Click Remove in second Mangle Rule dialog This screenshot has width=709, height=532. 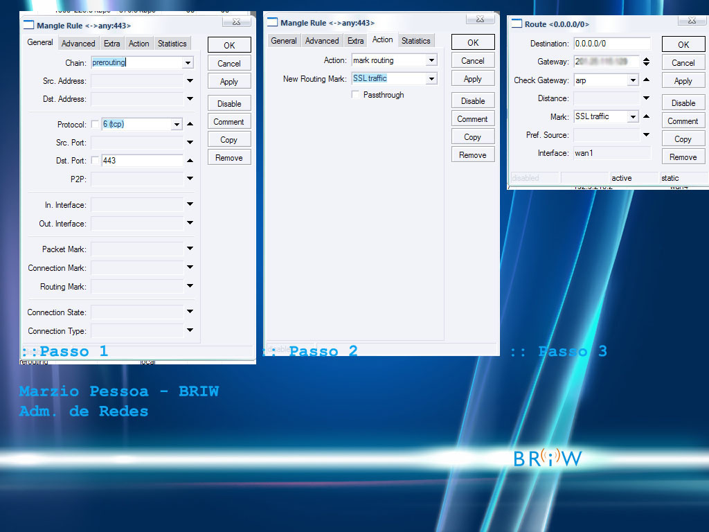473,155
